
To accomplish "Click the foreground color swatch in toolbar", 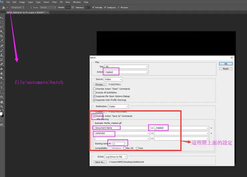I will coord(1,113).
